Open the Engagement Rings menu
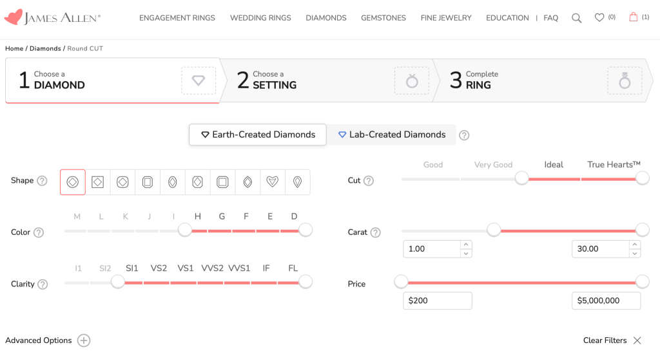Viewport: 660px width, 363px height. (x=177, y=18)
